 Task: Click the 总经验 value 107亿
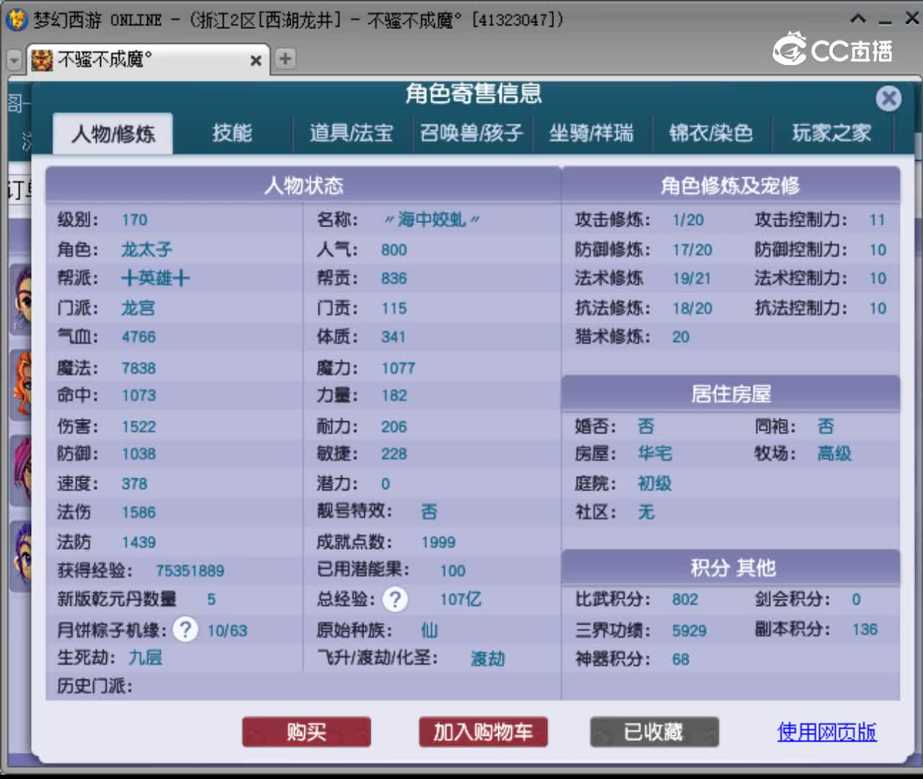point(461,599)
